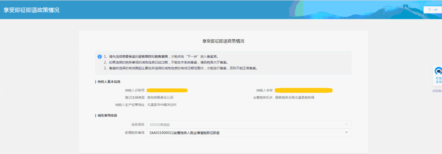Expand the chevron arrow of 受理税务事项 field
The height and width of the screenshot is (154, 442).
(x=347, y=132)
